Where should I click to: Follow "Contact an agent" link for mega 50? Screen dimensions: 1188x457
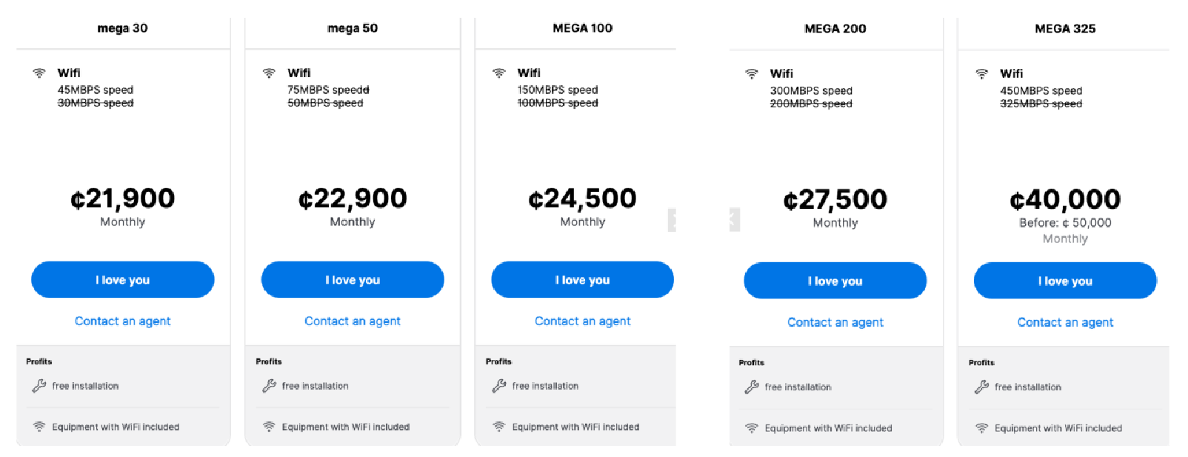(x=353, y=321)
